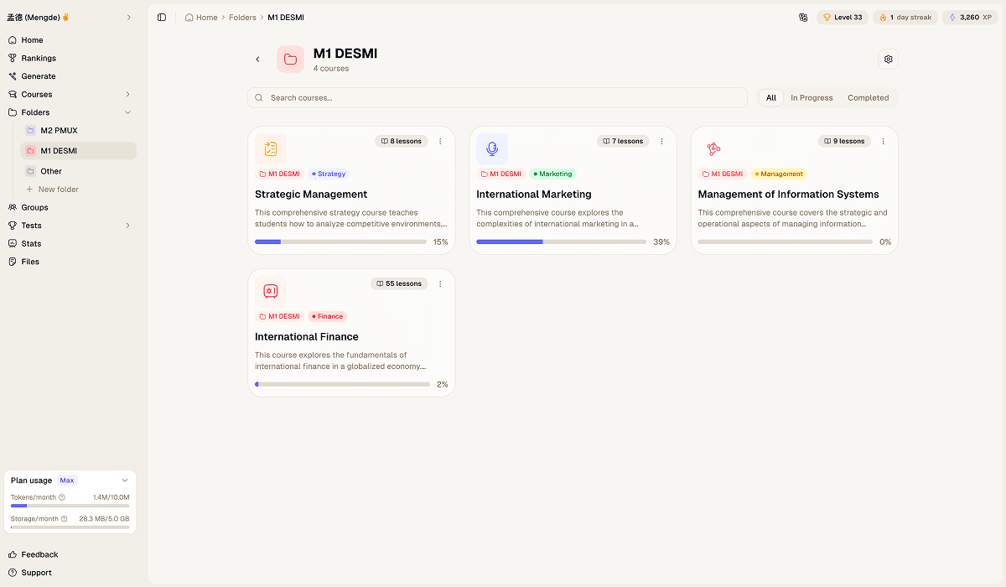Switch to the M2 PMUX folder

[x=60, y=130]
